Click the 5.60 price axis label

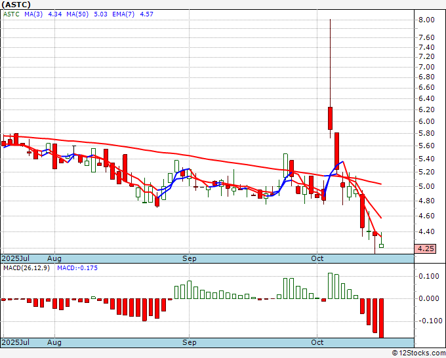click(426, 146)
